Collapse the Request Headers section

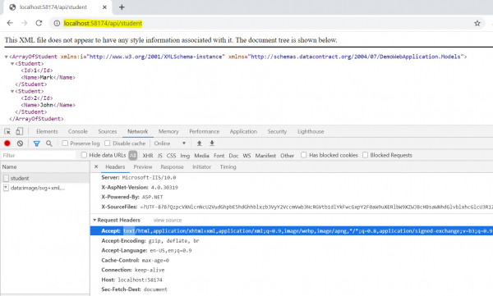click(x=94, y=220)
